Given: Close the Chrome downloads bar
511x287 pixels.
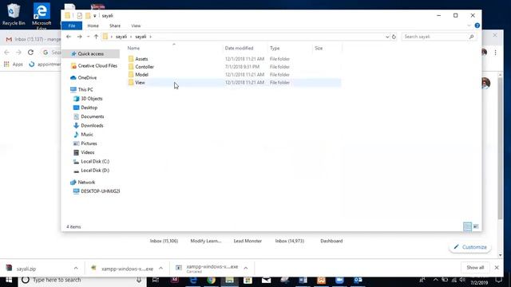Looking at the screenshot, I should pyautogui.click(x=497, y=268).
